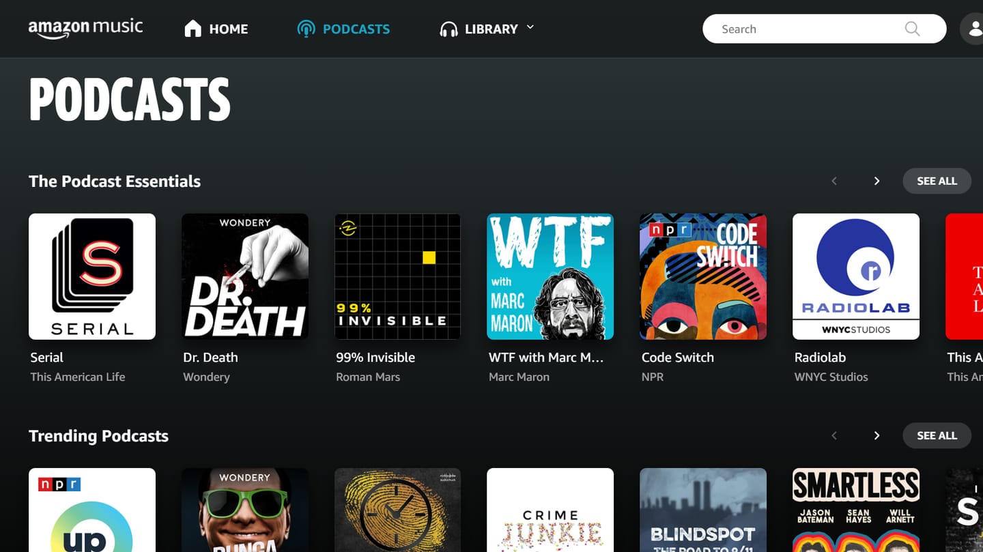
Task: Previous page arrow in Podcast Essentials
Action: 834,181
